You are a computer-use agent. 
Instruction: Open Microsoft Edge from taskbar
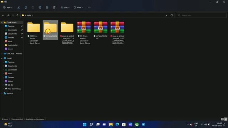click(117, 124)
